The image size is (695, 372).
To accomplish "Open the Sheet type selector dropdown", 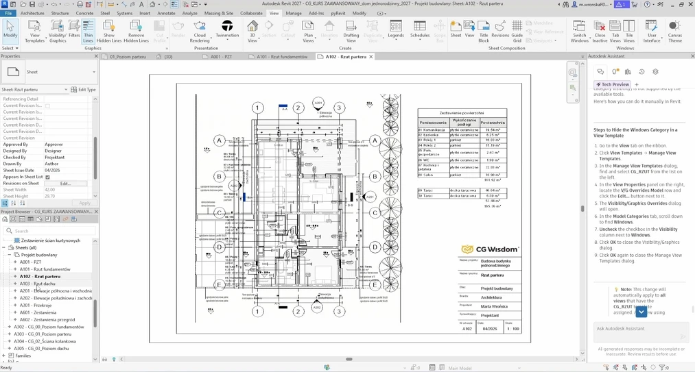I will pos(94,72).
